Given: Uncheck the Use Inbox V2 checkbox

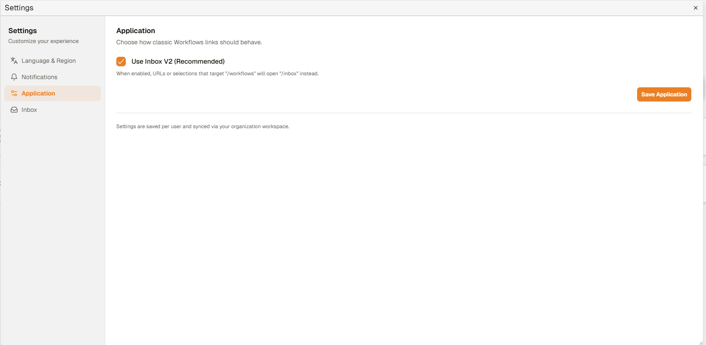Looking at the screenshot, I should pyautogui.click(x=121, y=62).
